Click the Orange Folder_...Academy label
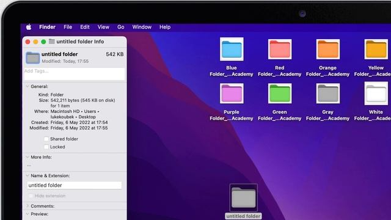Image resolution: width=391 pixels, height=220 pixels. point(327,71)
